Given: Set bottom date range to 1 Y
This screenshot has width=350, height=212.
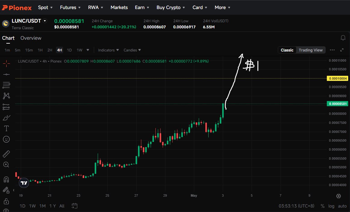Looking at the screenshot, I should pos(52,206).
